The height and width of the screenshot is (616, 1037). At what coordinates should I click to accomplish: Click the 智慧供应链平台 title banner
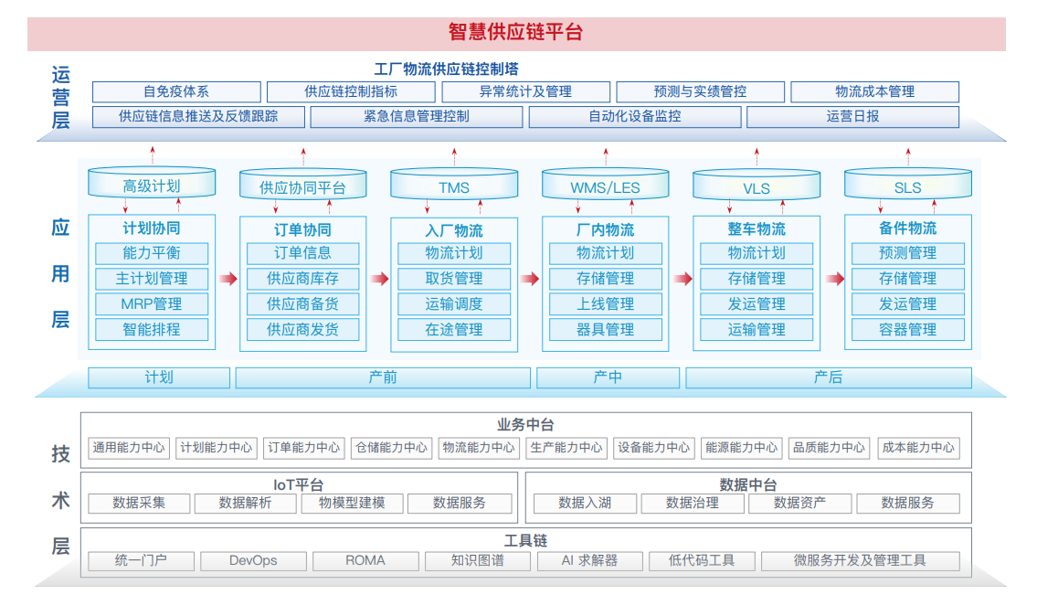click(x=516, y=33)
